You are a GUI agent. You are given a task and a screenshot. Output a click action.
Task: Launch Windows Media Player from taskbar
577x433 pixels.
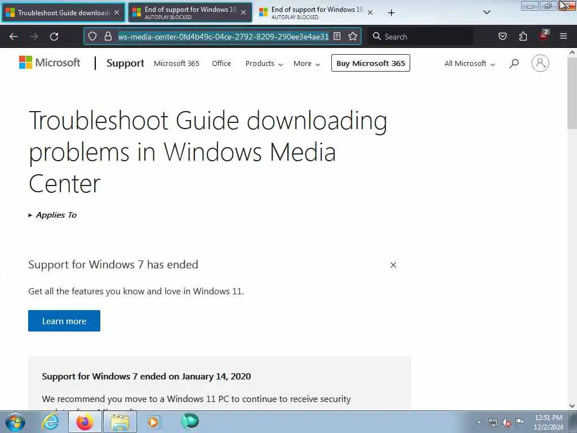click(154, 422)
